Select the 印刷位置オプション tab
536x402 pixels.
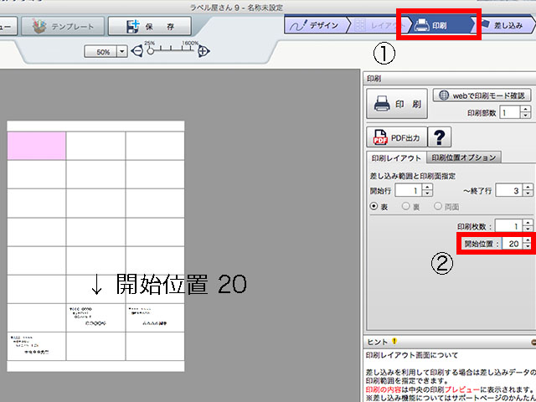464,157
